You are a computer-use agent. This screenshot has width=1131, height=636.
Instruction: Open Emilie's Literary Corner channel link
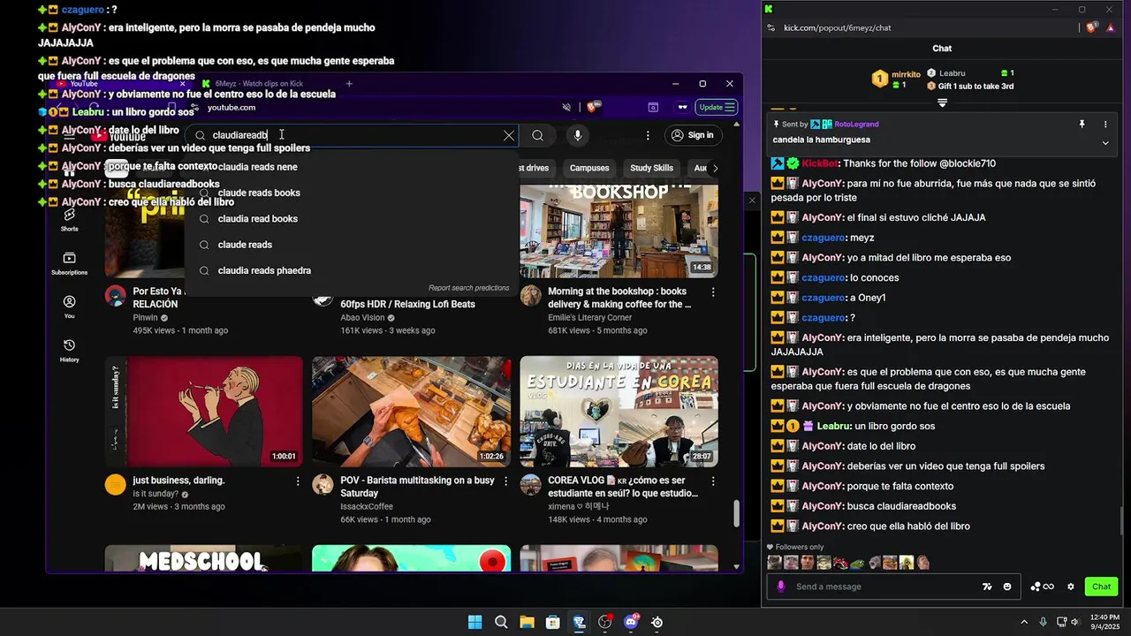[x=590, y=318]
